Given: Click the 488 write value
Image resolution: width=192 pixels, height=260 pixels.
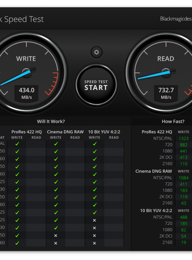Looking at the screenshot, I should point(184,217).
